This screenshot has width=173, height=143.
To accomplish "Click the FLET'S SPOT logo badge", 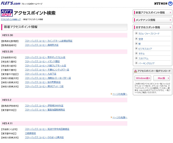I will click(x=7, y=13).
